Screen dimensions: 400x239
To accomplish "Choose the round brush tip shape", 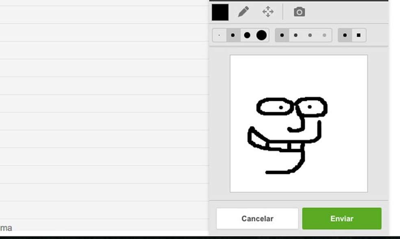I will tap(345, 35).
